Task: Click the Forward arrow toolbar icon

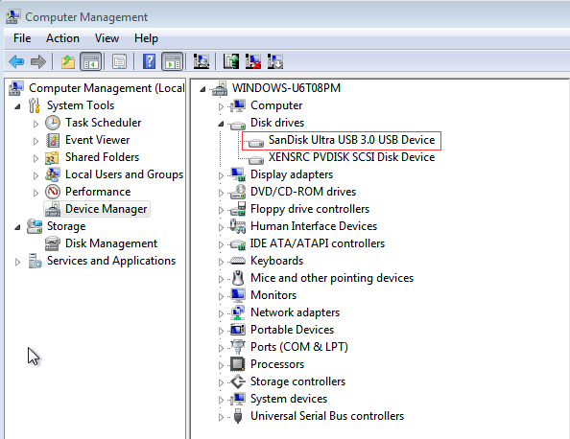Action: (x=38, y=61)
